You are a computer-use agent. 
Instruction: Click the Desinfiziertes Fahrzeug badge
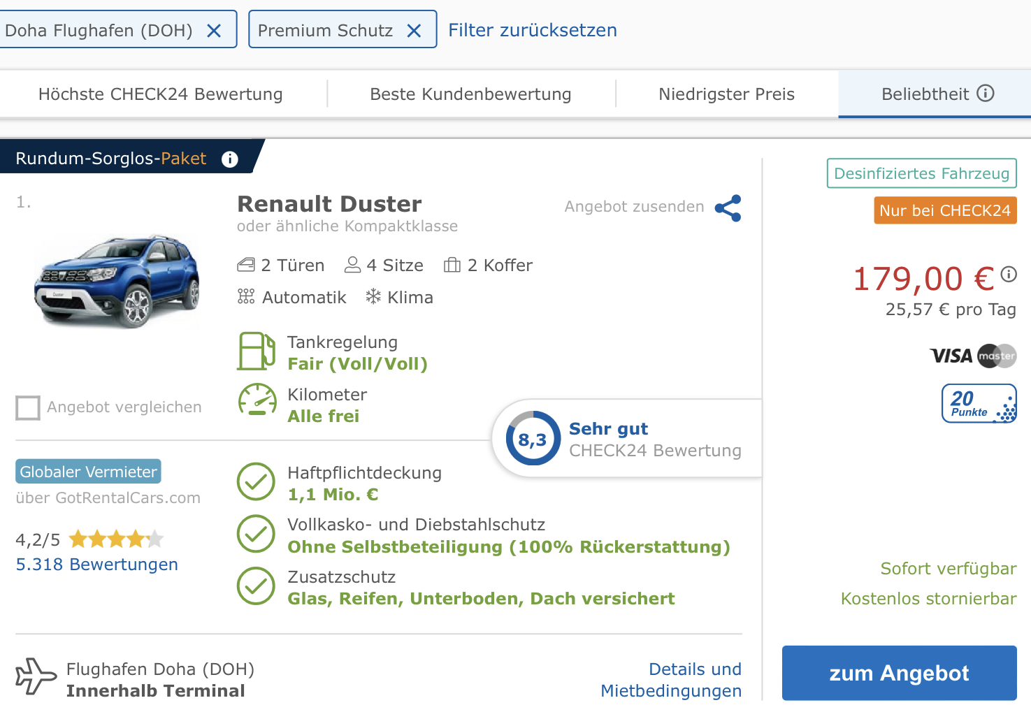pos(921,173)
